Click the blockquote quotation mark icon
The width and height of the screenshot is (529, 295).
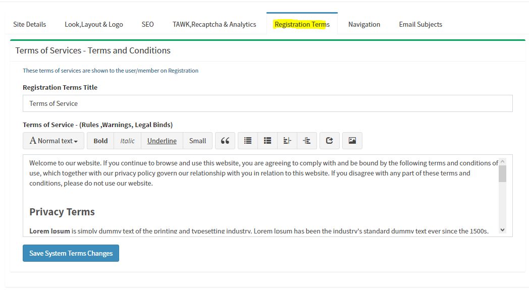(225, 141)
